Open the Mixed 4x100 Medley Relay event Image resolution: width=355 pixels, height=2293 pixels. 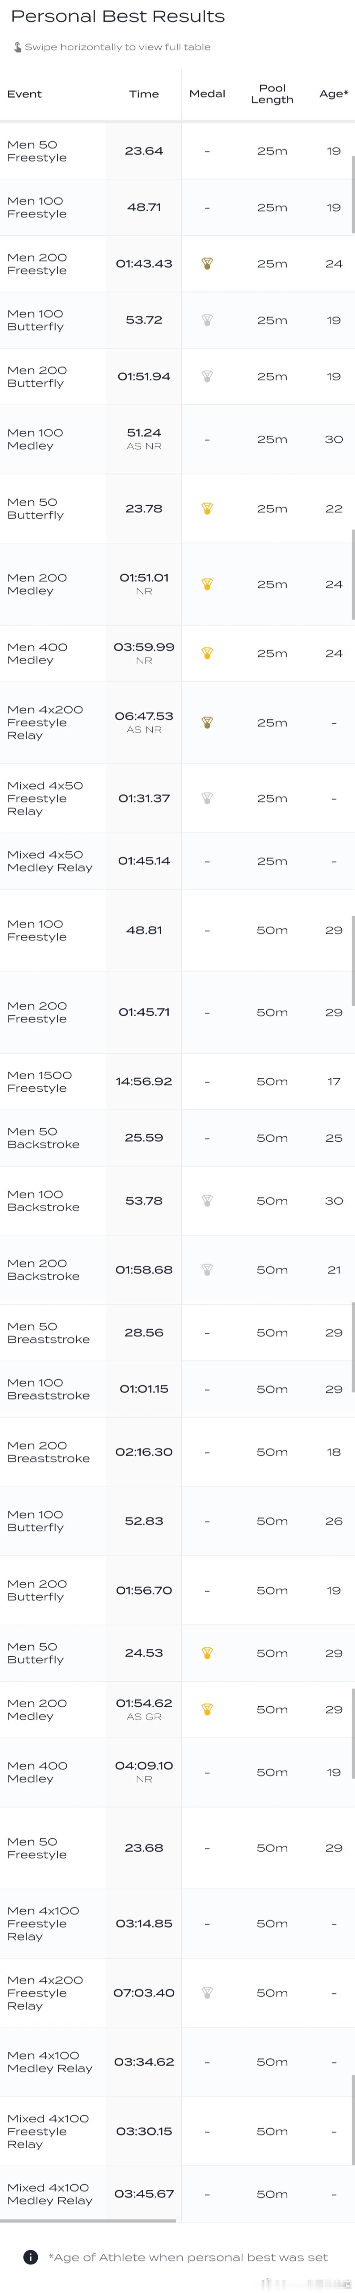tap(50, 2193)
